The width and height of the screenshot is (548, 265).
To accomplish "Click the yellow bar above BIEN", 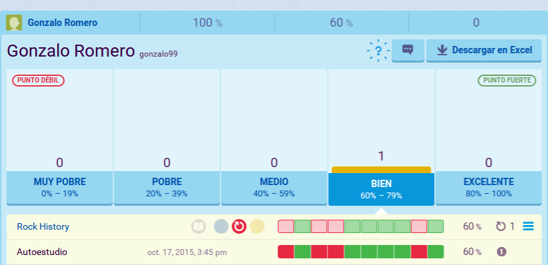I will click(381, 170).
